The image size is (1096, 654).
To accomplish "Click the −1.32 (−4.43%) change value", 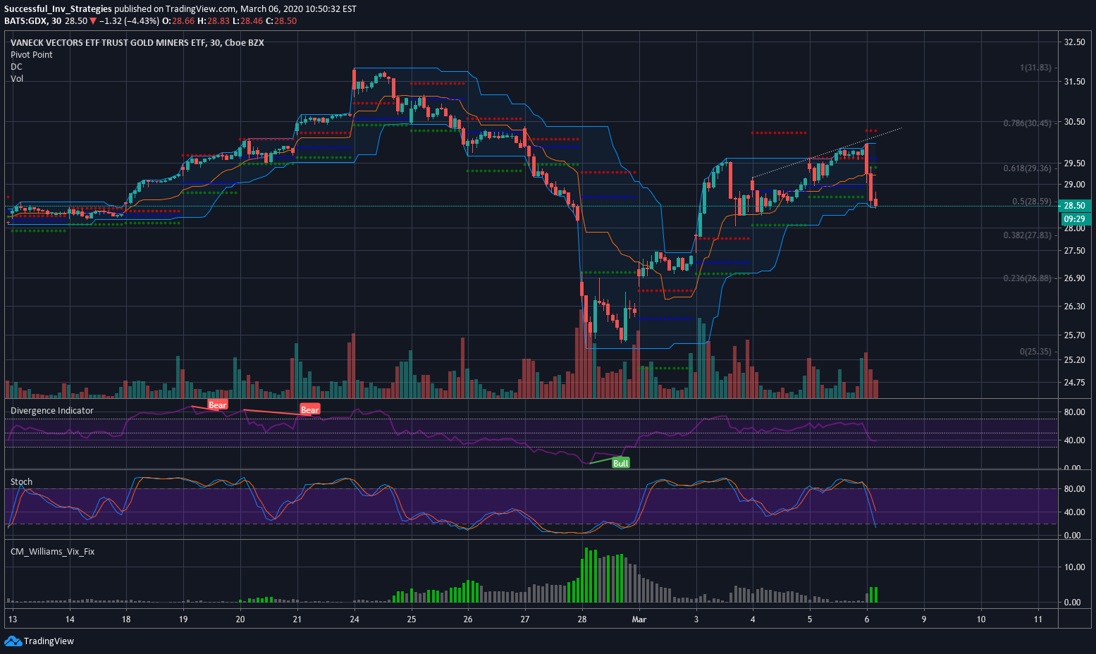I will tap(130, 21).
